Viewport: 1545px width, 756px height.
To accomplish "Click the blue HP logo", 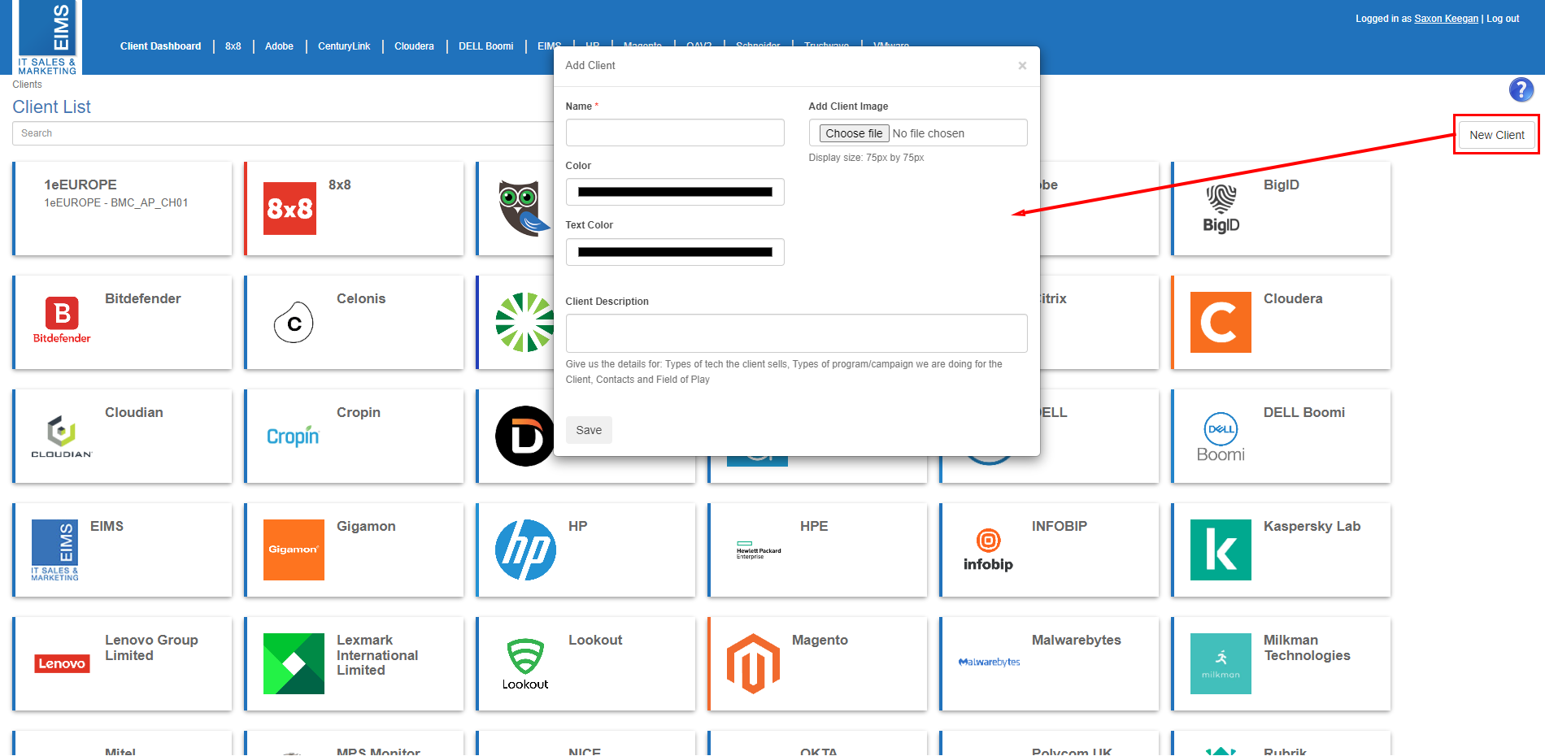I will point(525,550).
